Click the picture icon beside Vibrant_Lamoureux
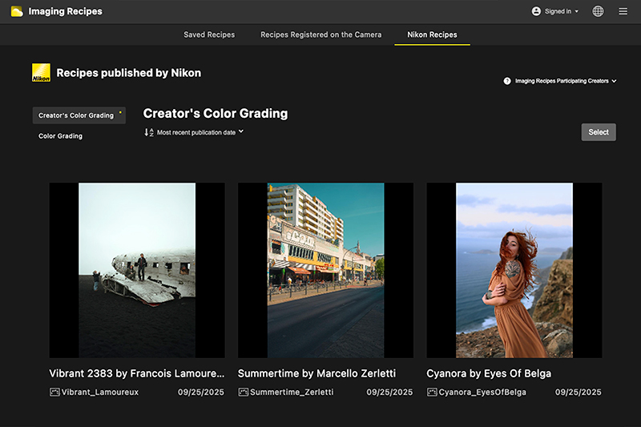641x427 pixels. (x=54, y=393)
